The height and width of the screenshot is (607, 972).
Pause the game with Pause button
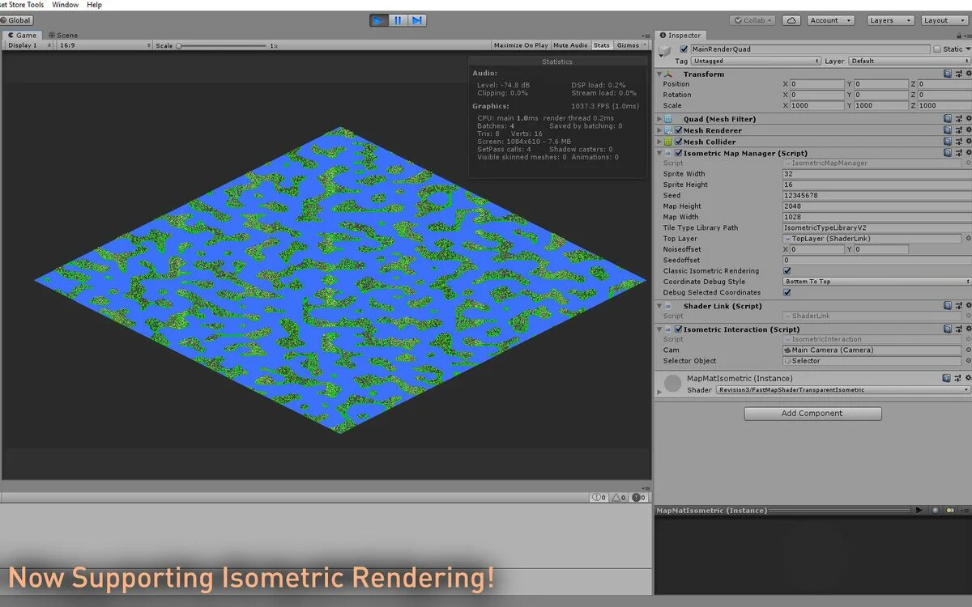tap(398, 20)
